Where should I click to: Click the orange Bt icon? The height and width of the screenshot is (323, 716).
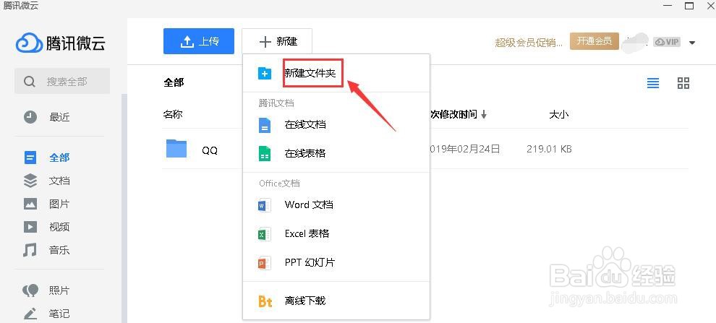[265, 301]
